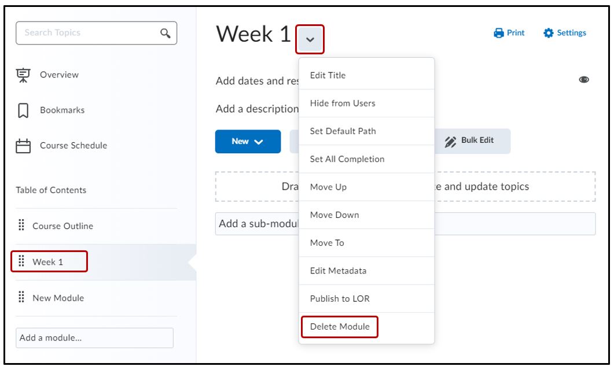Toggle module visibility eye icon

[584, 80]
